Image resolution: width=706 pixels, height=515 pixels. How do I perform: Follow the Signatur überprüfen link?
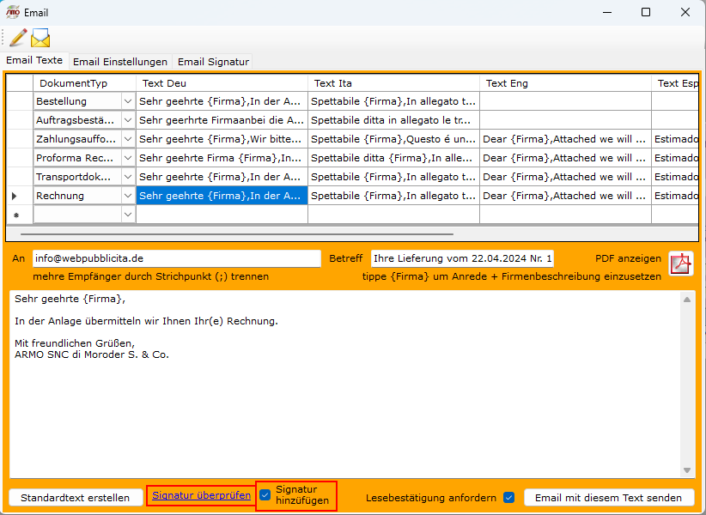201,495
